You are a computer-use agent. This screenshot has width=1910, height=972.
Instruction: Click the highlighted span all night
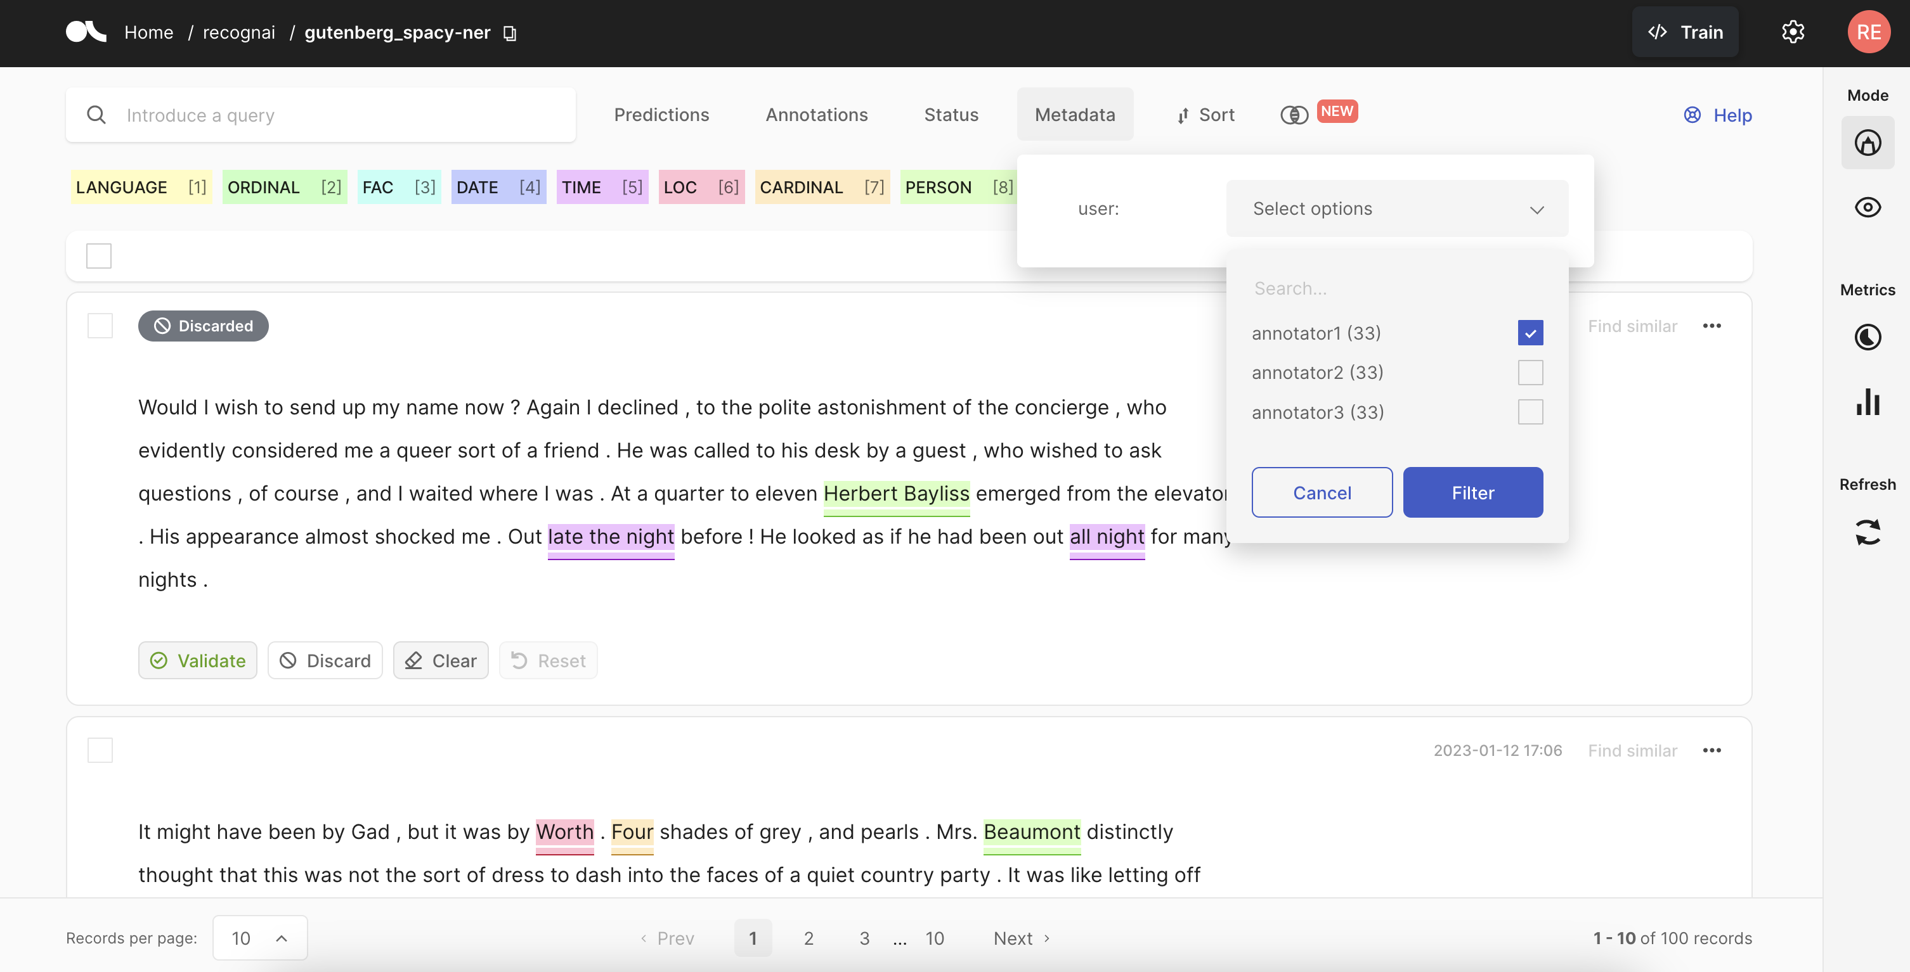click(1107, 537)
